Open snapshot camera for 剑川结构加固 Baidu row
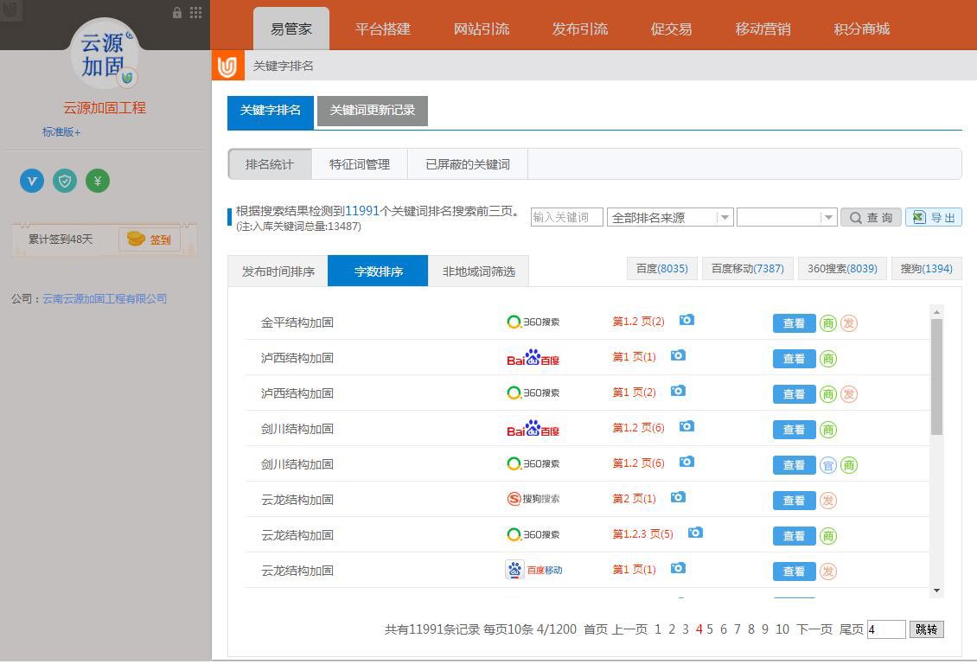977x664 pixels. pos(686,427)
